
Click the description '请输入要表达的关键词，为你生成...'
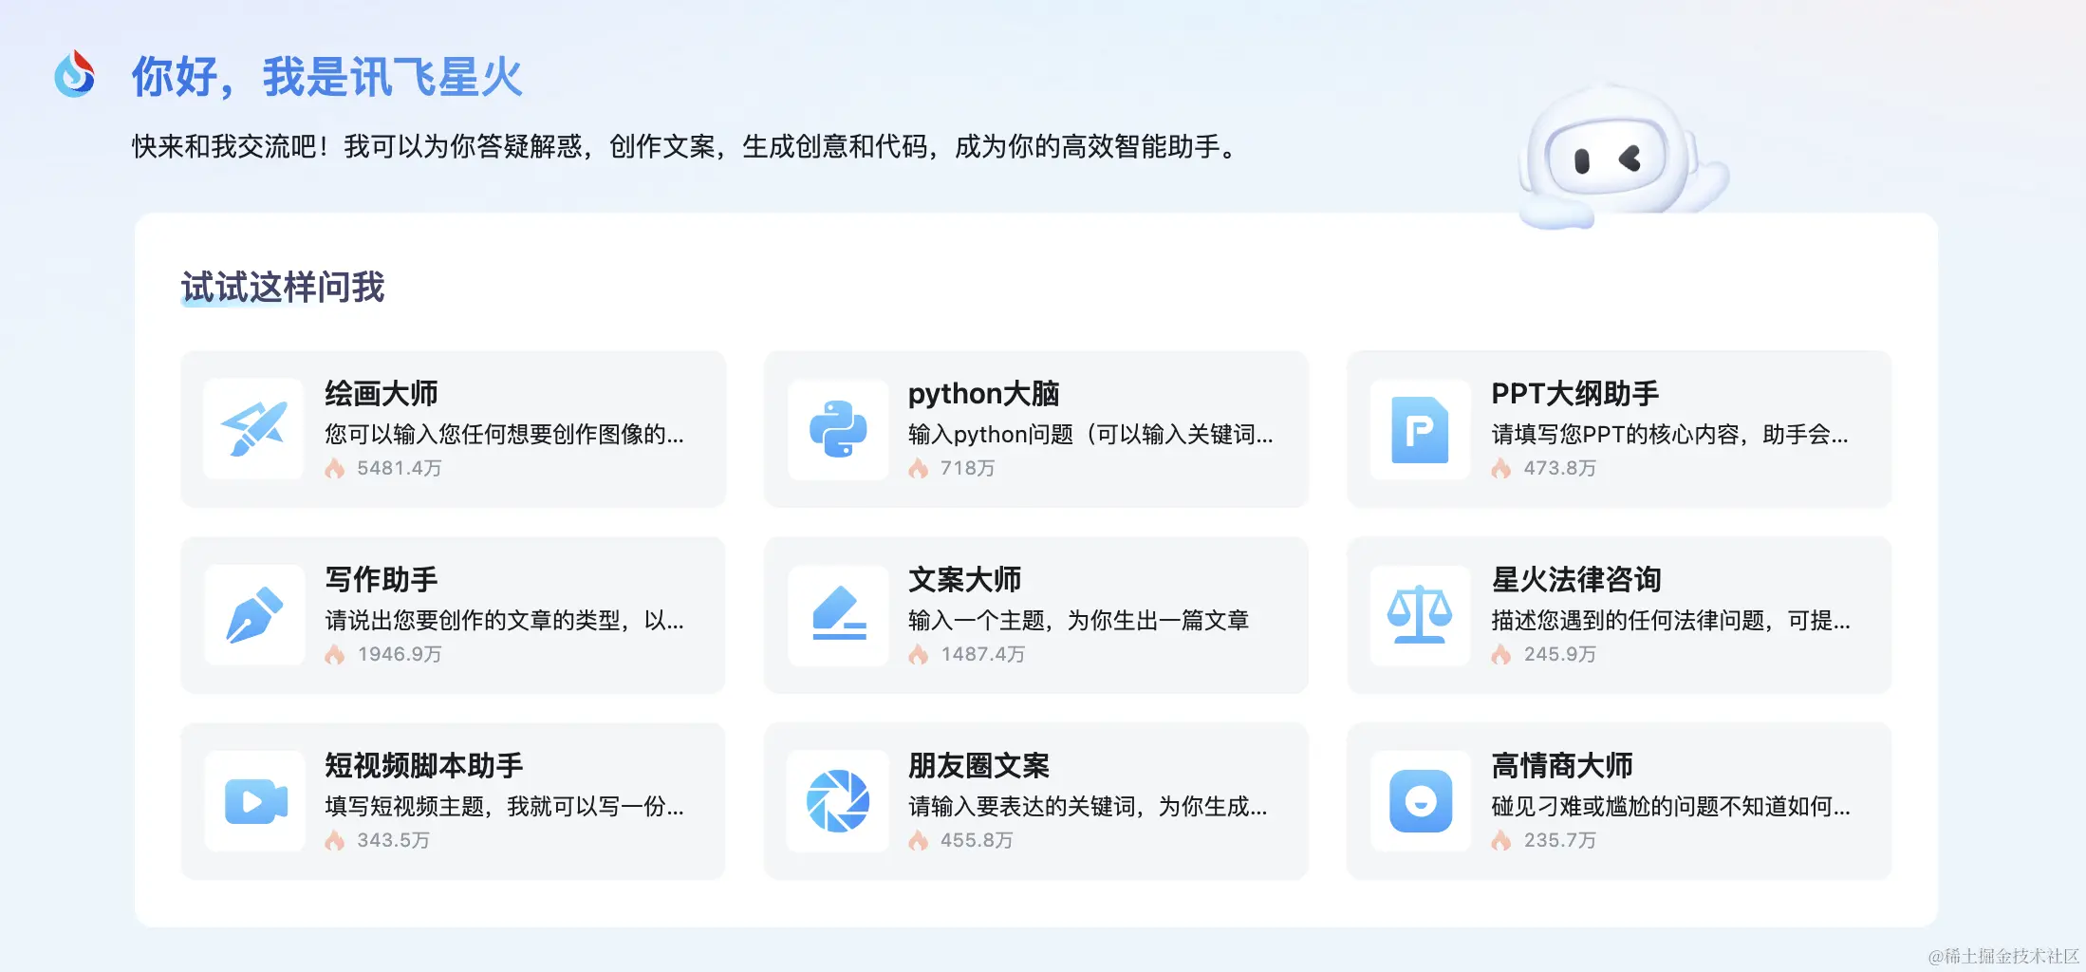coord(1088,807)
